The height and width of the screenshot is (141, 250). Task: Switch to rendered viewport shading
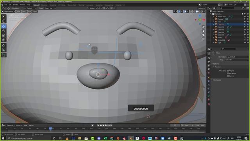click(202, 11)
